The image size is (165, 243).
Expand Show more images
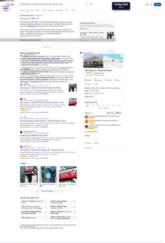(48, 191)
